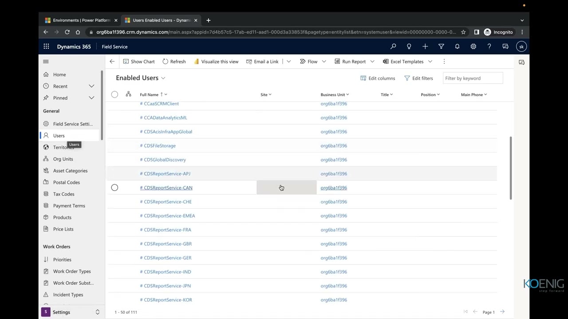Open the Excel Templates dropdown arrow
This screenshot has width=568, height=319.
click(430, 62)
